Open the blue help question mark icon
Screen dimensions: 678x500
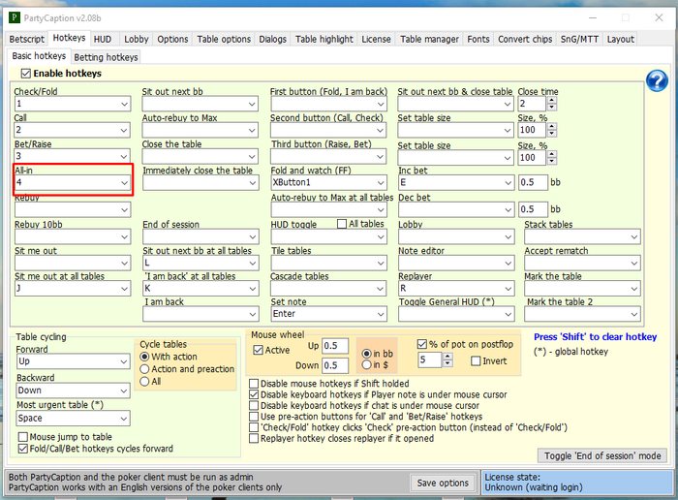pyautogui.click(x=657, y=80)
